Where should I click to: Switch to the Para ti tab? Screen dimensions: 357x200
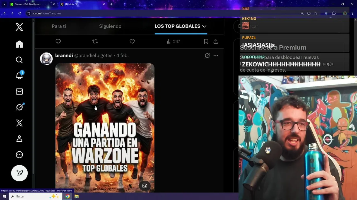[59, 26]
